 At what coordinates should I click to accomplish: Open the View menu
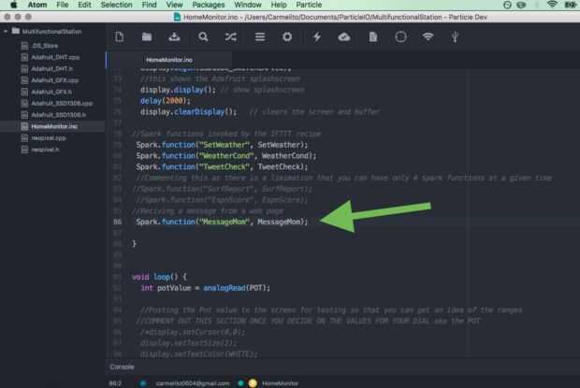click(174, 5)
